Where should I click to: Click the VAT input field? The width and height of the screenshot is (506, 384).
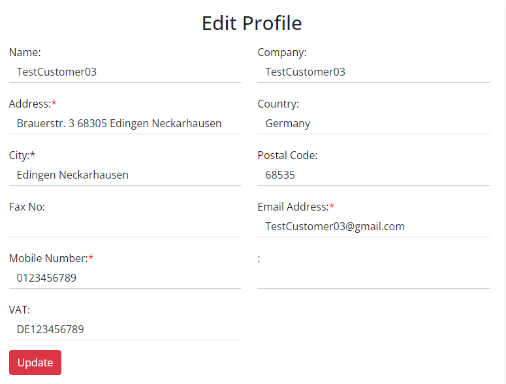125,329
